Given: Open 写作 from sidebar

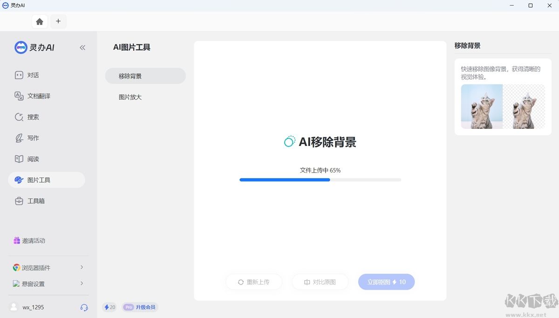Looking at the screenshot, I should pyautogui.click(x=47, y=138).
